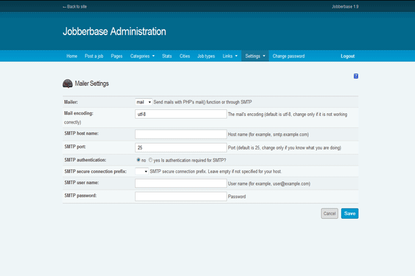Open the Stats menu item
Viewport: 415px width, 276px height.
coord(167,56)
